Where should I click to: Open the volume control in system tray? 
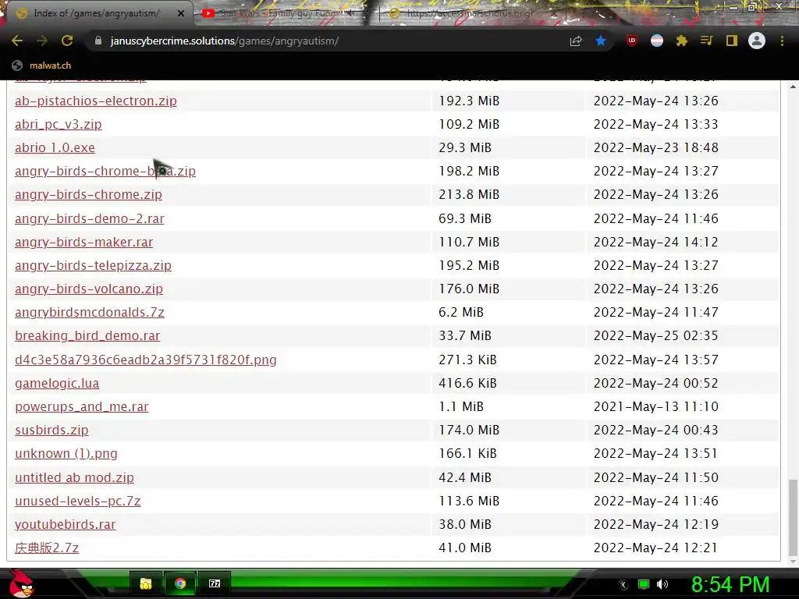[662, 584]
